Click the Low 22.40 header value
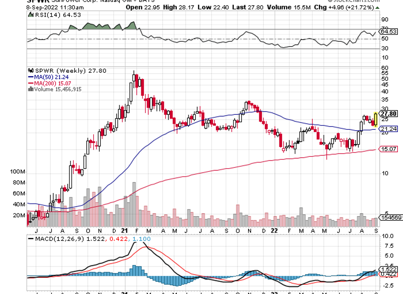 [x=213, y=7]
